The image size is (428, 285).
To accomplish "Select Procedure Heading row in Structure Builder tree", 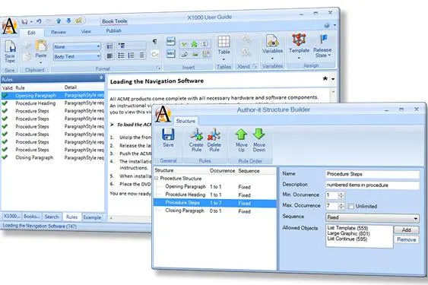I will click(x=215, y=195).
